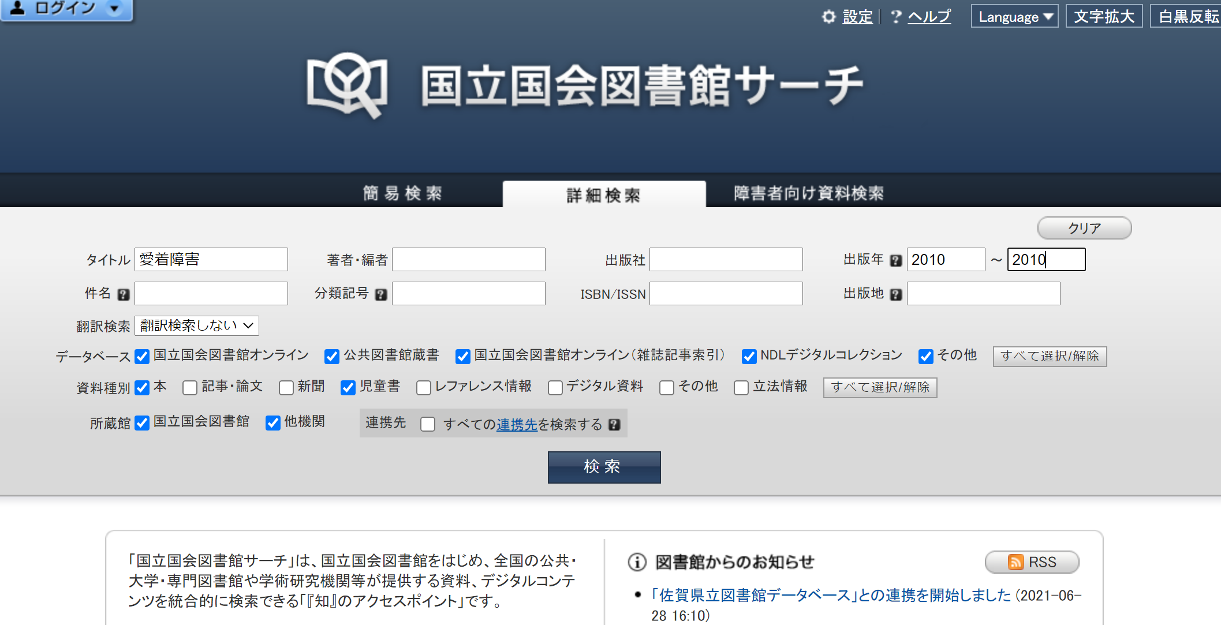Screen dimensions: 1221x625
Task: Open help icon next to 分類記号
Action: point(381,294)
